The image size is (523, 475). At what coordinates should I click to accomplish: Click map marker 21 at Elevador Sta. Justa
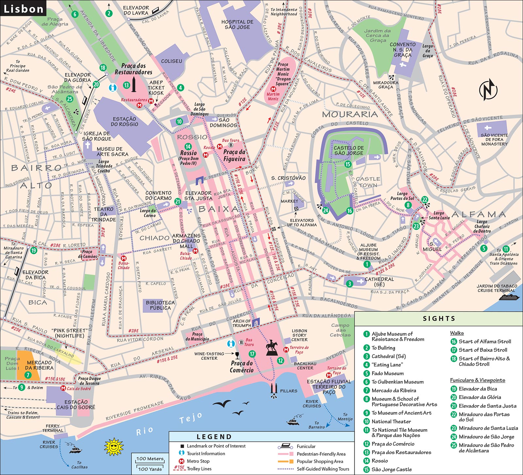tap(177, 201)
